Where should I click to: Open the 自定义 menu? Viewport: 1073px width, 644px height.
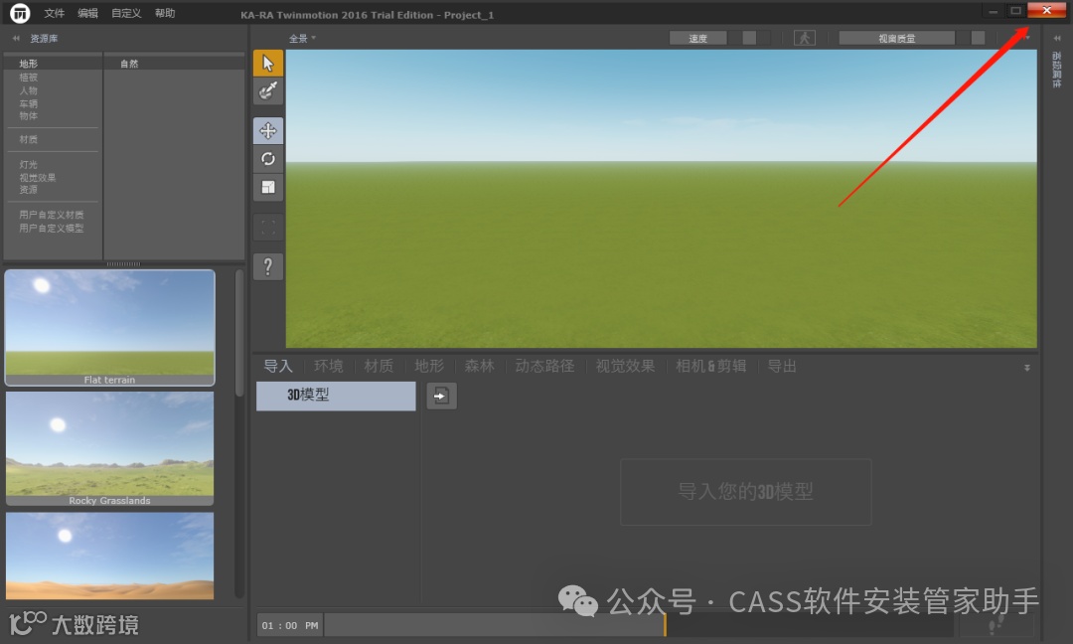[x=126, y=13]
